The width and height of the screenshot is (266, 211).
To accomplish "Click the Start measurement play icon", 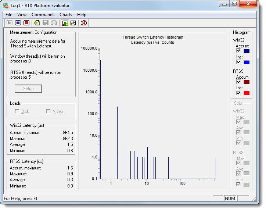I will 10,23.
